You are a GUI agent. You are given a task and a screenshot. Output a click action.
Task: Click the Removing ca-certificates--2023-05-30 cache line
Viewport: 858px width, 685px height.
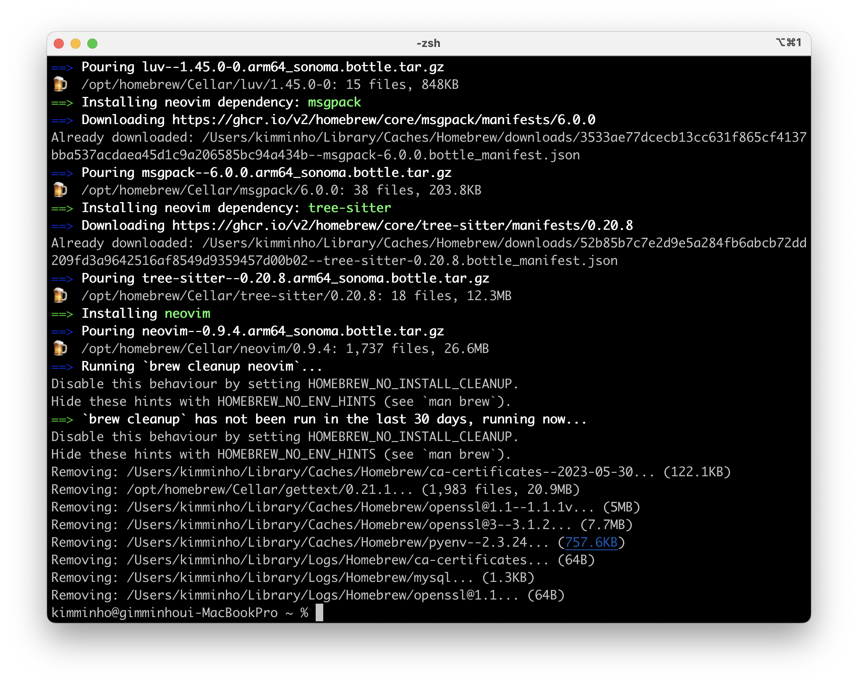point(391,472)
